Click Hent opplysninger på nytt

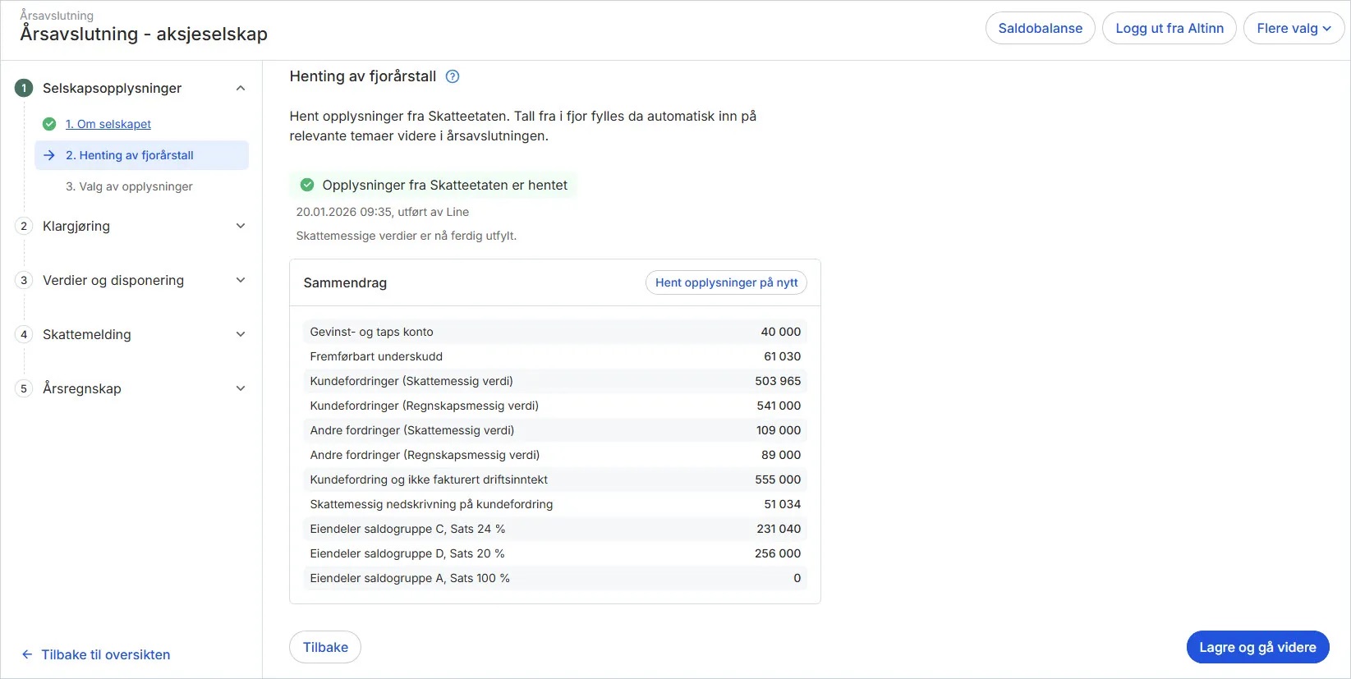(726, 282)
